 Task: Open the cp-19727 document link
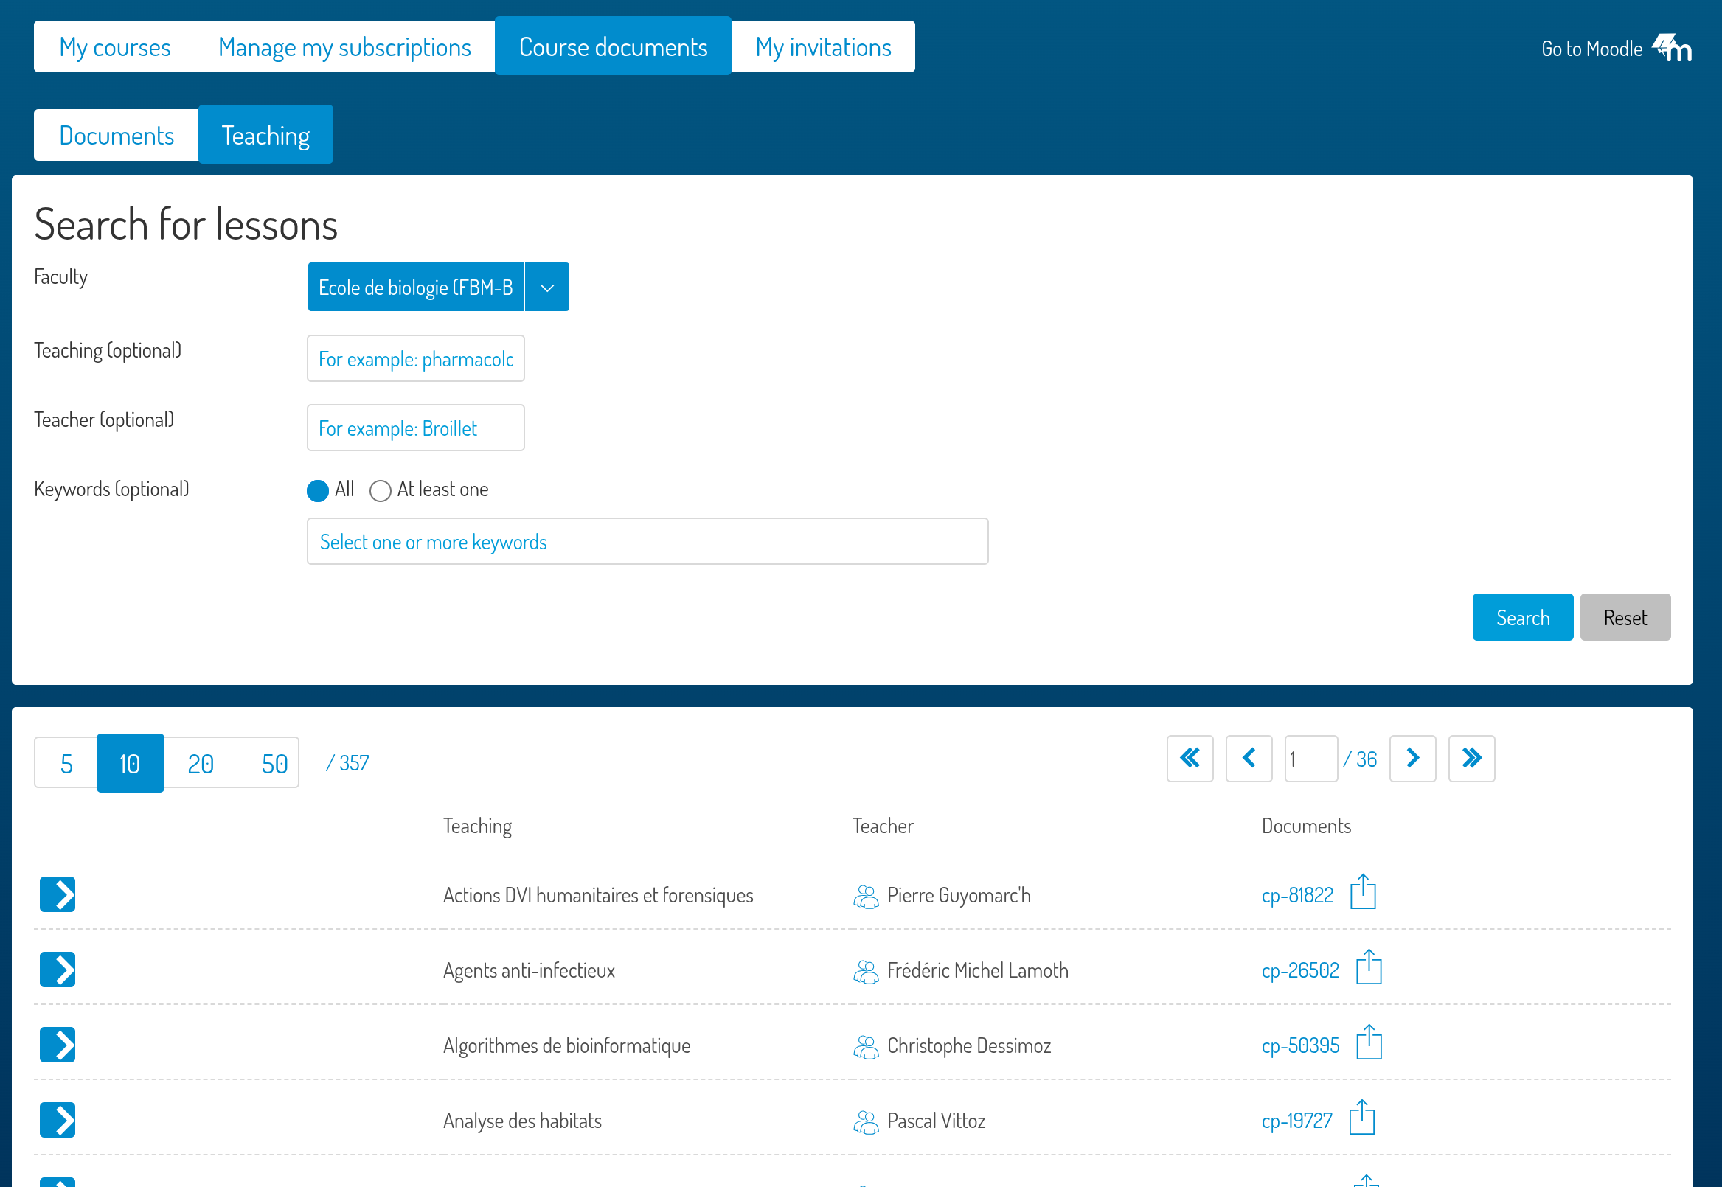pos(1296,1121)
